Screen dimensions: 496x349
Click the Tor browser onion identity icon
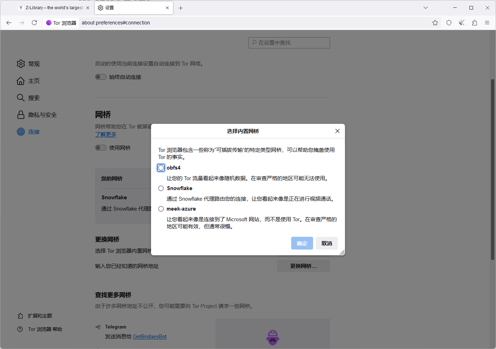49,23
